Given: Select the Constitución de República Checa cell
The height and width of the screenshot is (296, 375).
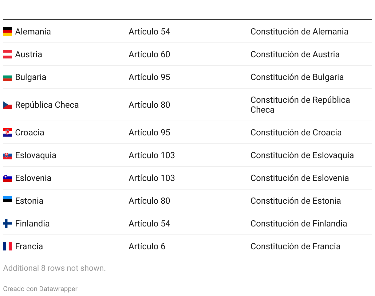Looking at the screenshot, I should pyautogui.click(x=300, y=105).
